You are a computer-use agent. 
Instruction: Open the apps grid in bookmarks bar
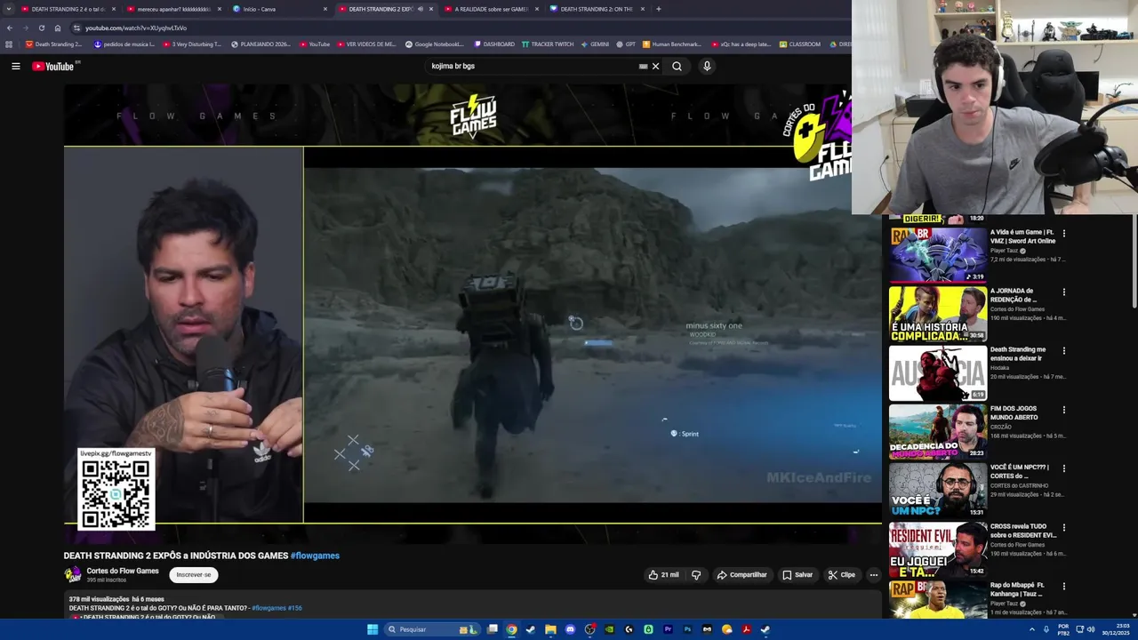(x=9, y=44)
